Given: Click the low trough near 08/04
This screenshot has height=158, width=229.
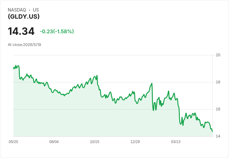Looking at the screenshot, I should click(64, 96).
